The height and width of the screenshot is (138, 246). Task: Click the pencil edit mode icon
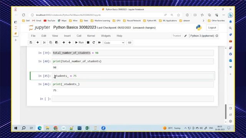click(x=185, y=36)
